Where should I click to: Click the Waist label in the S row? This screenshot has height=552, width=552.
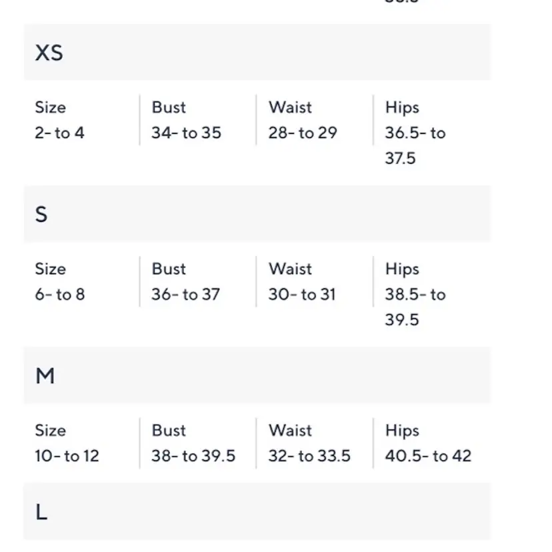[x=290, y=269]
